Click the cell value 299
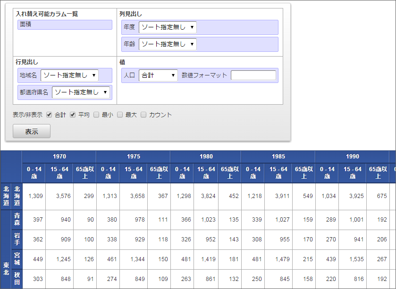This screenshot has width=396, height=289. pyautogui.click(x=89, y=196)
